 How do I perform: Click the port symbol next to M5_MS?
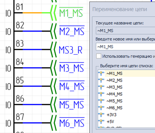point(54,105)
